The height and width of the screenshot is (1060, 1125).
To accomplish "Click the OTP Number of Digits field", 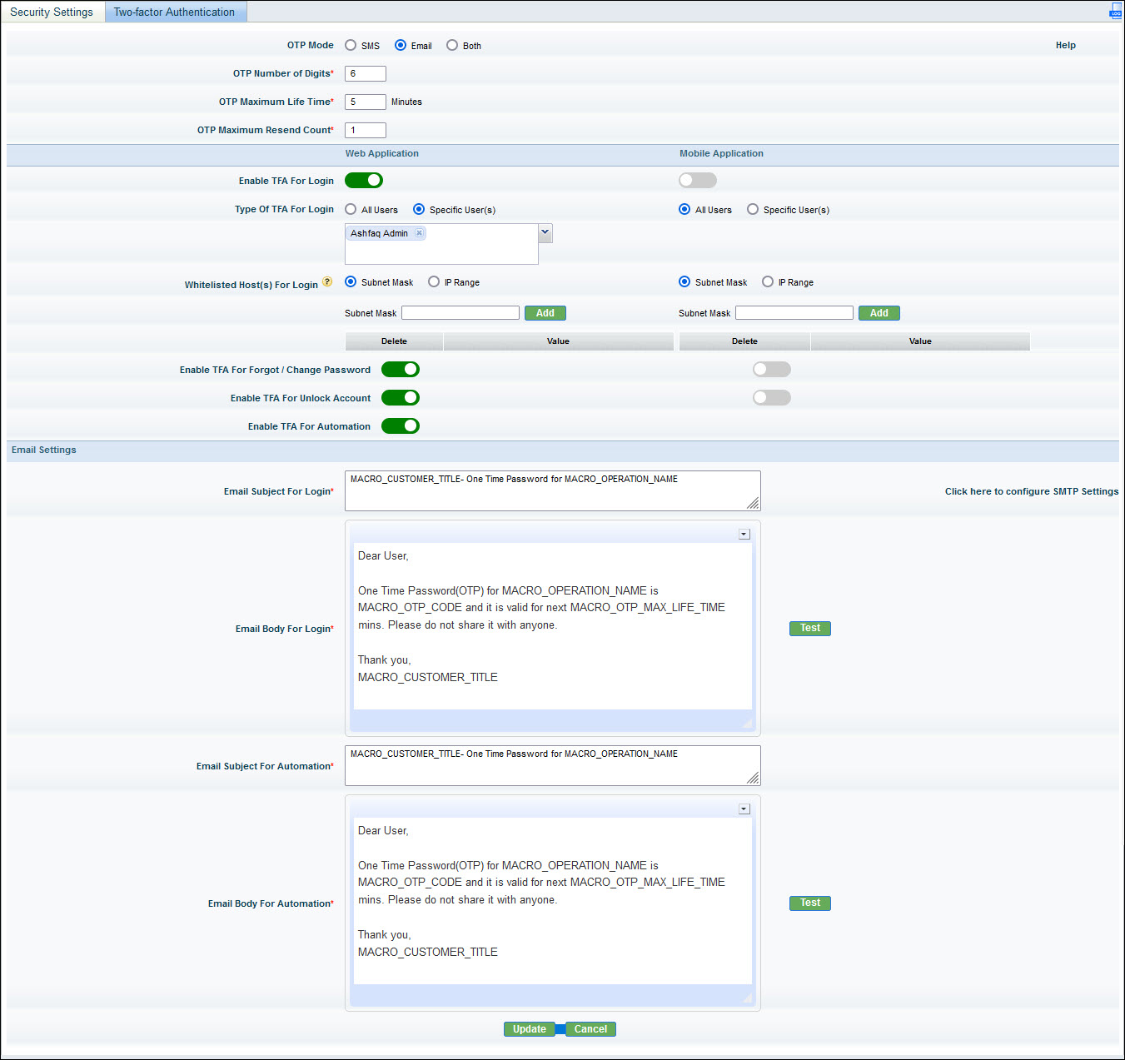I will [x=365, y=74].
